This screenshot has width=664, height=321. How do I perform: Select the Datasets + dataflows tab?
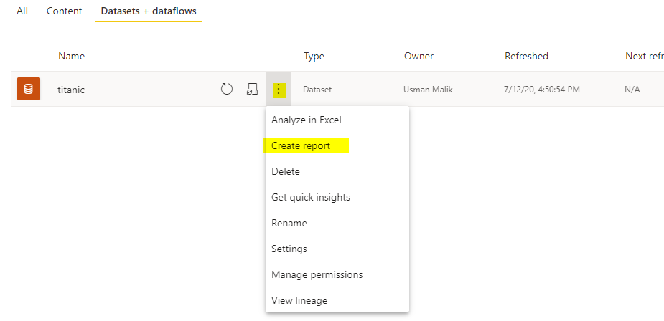click(149, 11)
